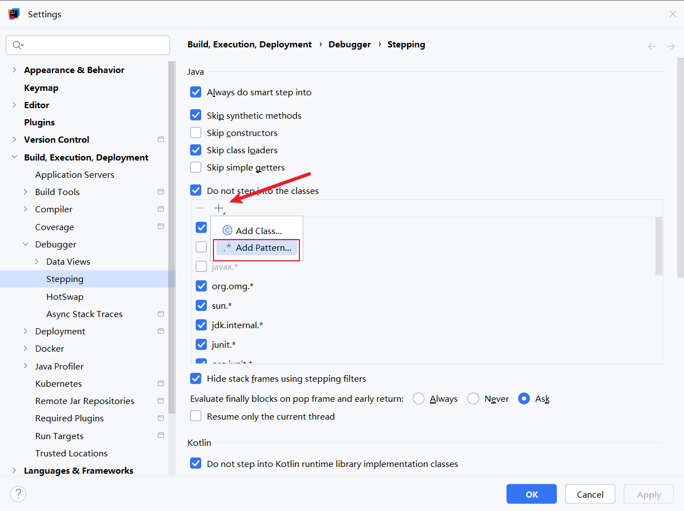The image size is (684, 511).
Task: Expand the Data Views tree node
Action: pos(37,261)
